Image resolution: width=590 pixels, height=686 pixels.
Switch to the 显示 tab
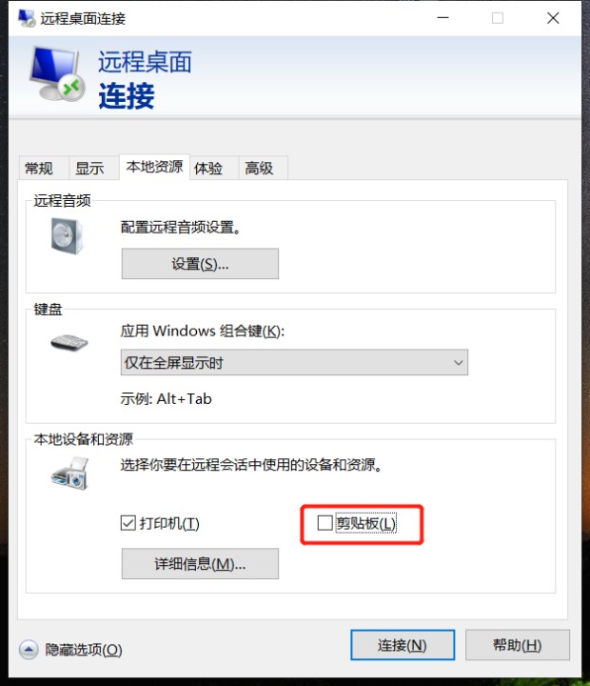point(89,168)
